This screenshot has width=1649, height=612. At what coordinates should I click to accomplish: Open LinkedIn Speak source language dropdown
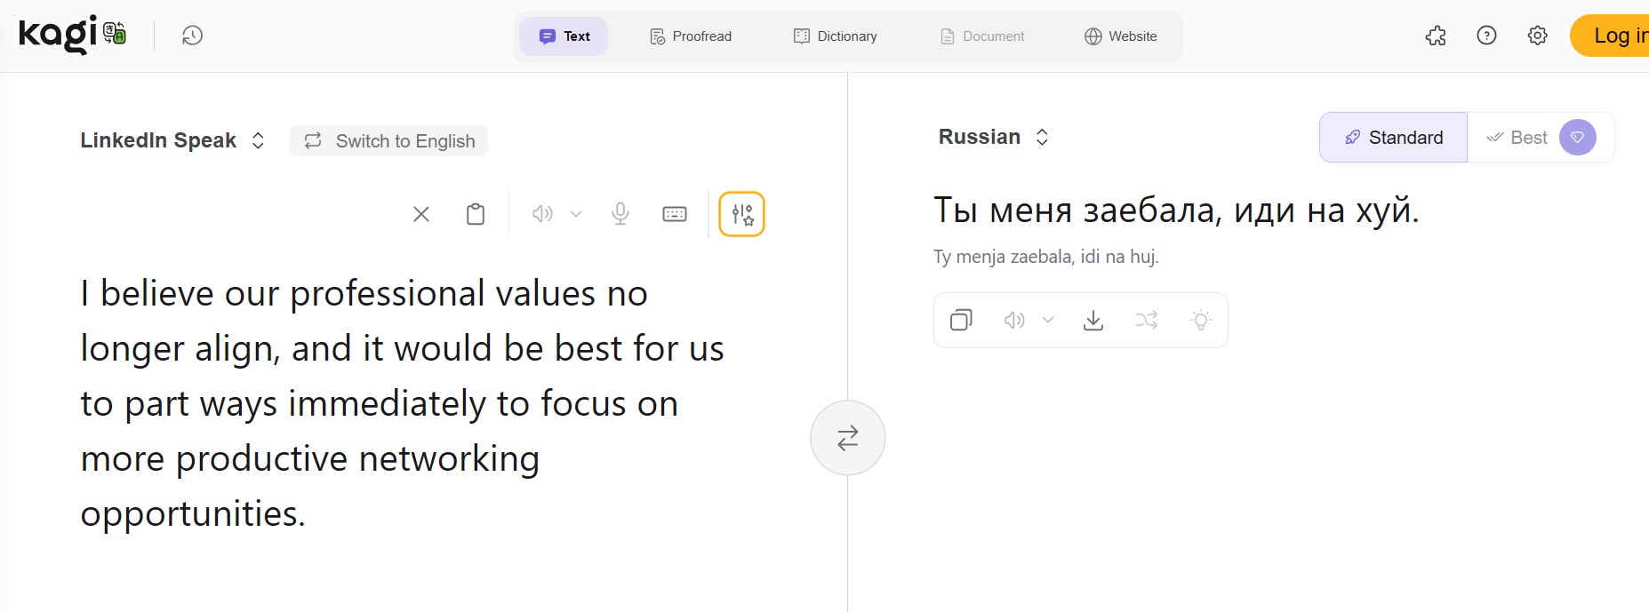click(x=172, y=140)
